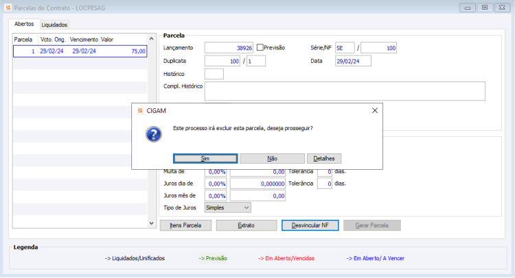Image resolution: width=515 pixels, height=278 pixels.
Task: Toggle the Previsão checkbox
Action: tap(260, 47)
